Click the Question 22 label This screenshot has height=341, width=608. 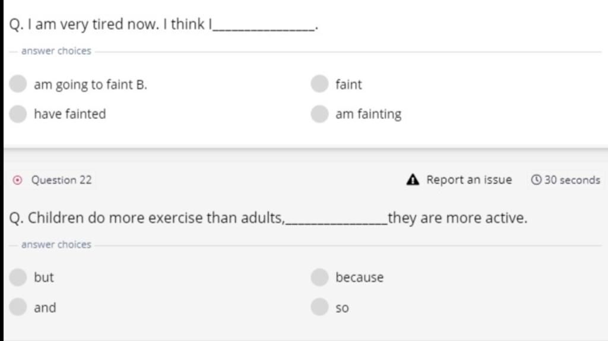(61, 179)
